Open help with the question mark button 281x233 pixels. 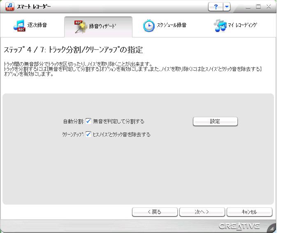216,7
